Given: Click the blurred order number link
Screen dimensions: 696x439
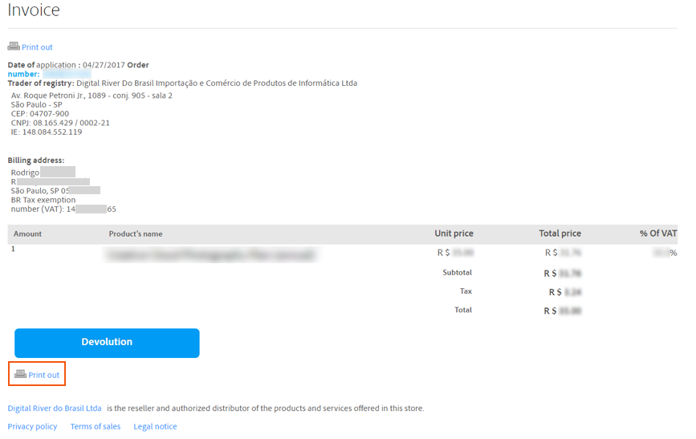Looking at the screenshot, I should (x=67, y=74).
